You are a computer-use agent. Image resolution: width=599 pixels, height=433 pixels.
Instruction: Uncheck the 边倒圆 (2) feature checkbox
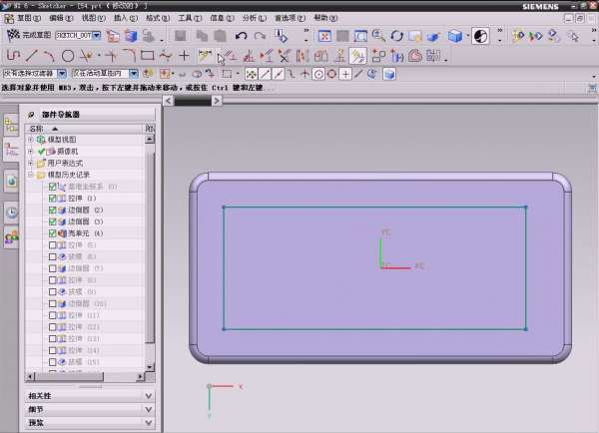point(53,210)
